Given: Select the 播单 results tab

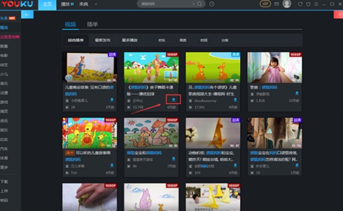Looking at the screenshot, I should [x=92, y=24].
